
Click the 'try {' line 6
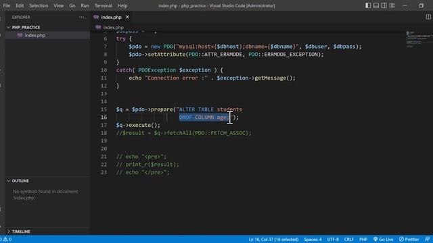coord(124,38)
